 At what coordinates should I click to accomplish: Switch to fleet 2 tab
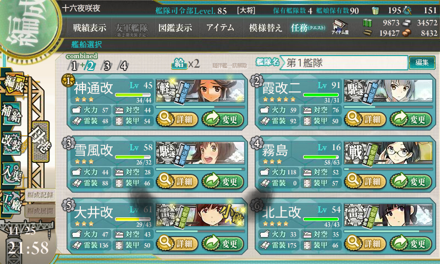pos(90,65)
